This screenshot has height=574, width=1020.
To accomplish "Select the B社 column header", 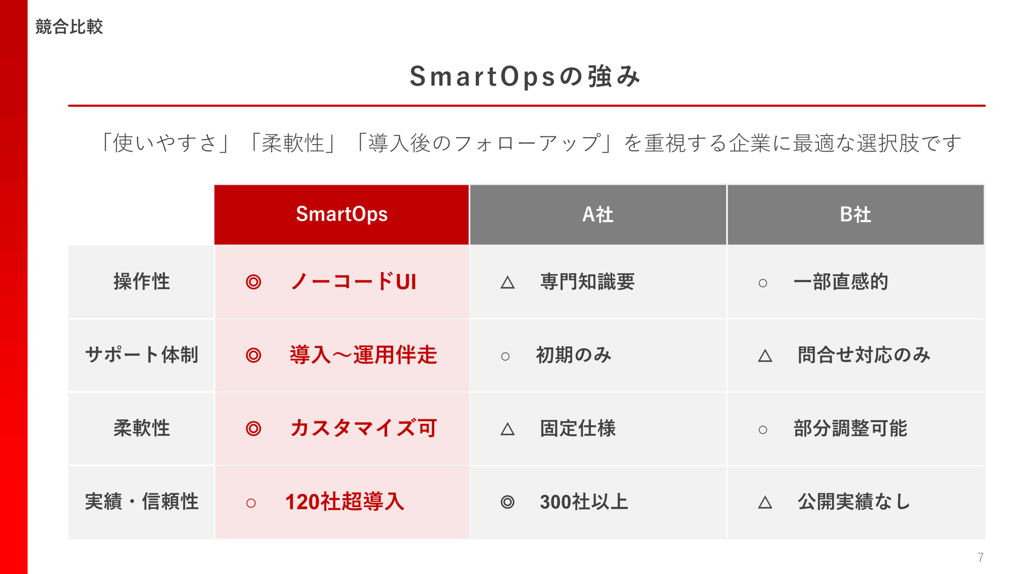I will pyautogui.click(x=855, y=214).
